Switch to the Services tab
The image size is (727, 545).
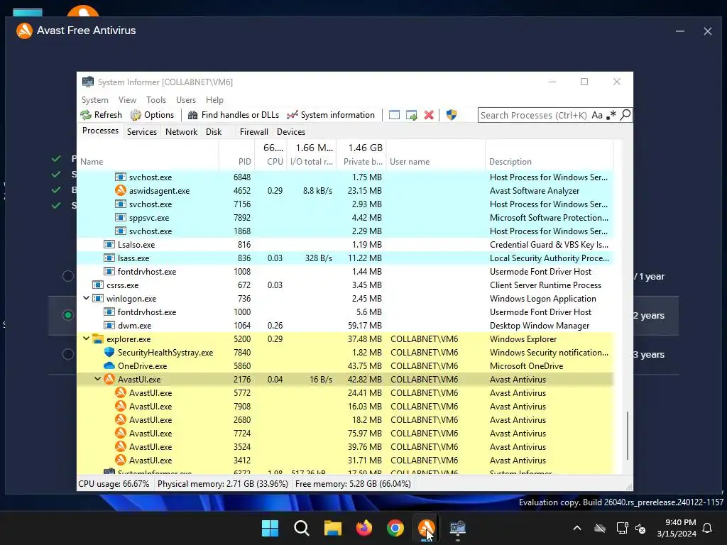pyautogui.click(x=142, y=131)
